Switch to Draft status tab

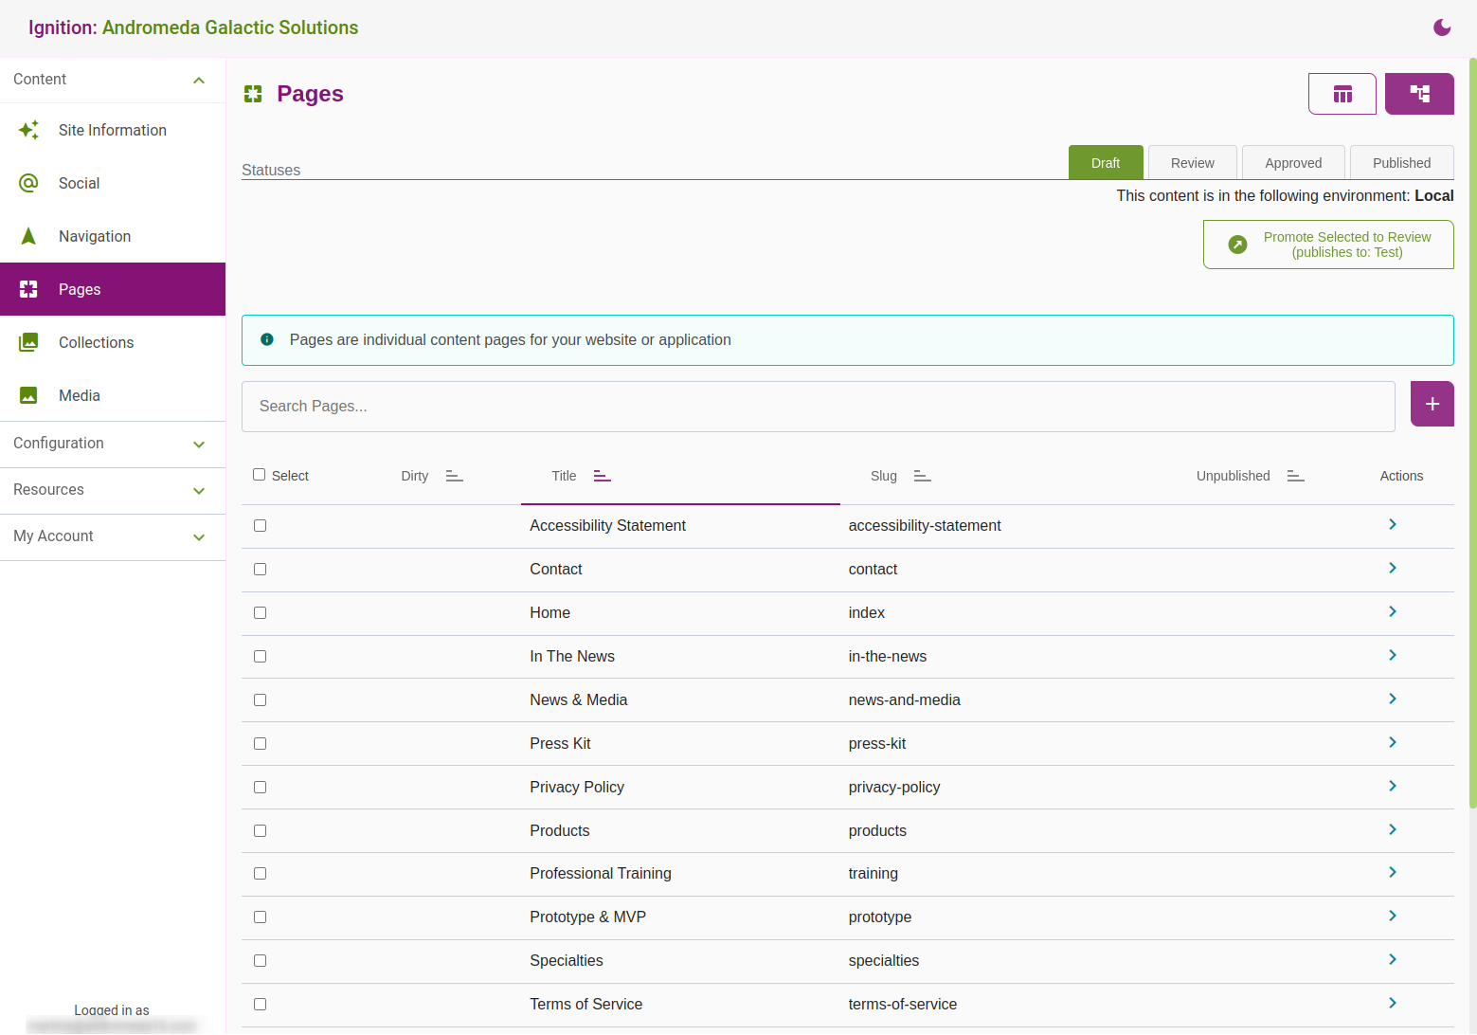coord(1106,162)
